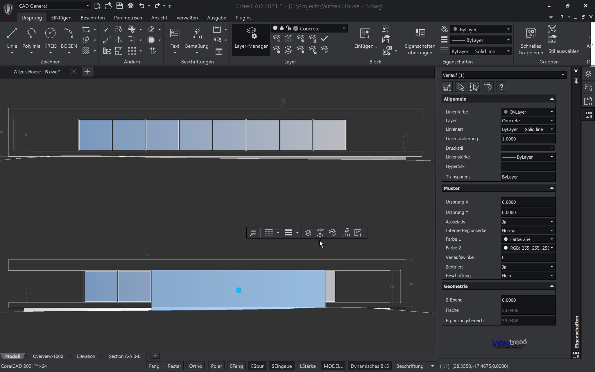
Task: Toggle Raster grid in status bar
Action: click(x=174, y=366)
